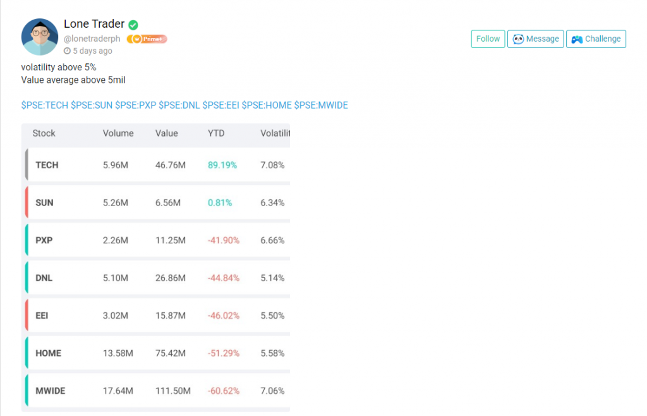Open a chat with the Message button
Screen dimensions: 647x416
[x=535, y=39]
